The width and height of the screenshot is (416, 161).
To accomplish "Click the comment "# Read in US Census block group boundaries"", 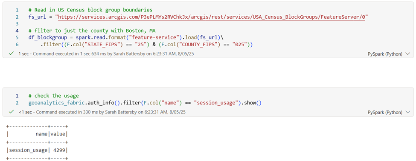I will click(90, 10).
